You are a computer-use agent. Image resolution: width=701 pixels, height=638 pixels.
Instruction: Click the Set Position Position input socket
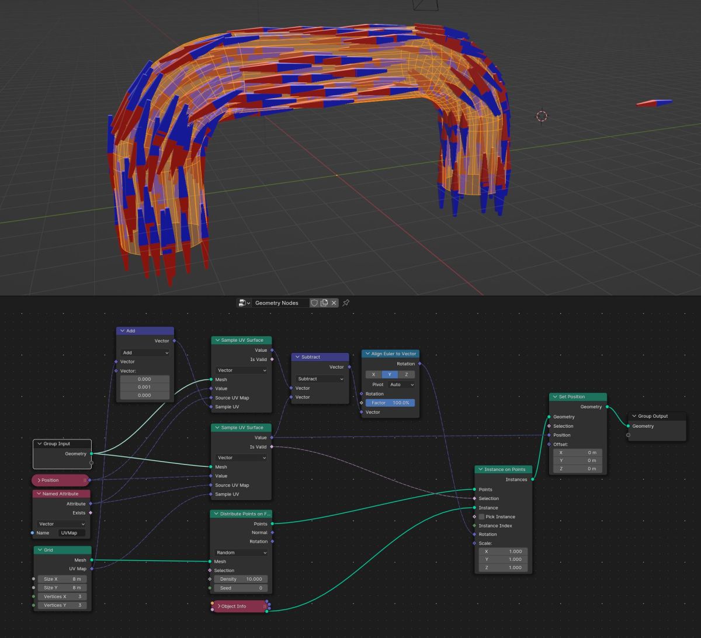click(x=549, y=435)
